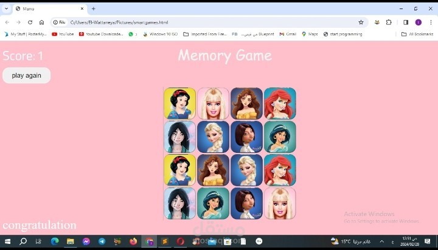
Task: Switch to the Memo tab
Action: point(50,8)
